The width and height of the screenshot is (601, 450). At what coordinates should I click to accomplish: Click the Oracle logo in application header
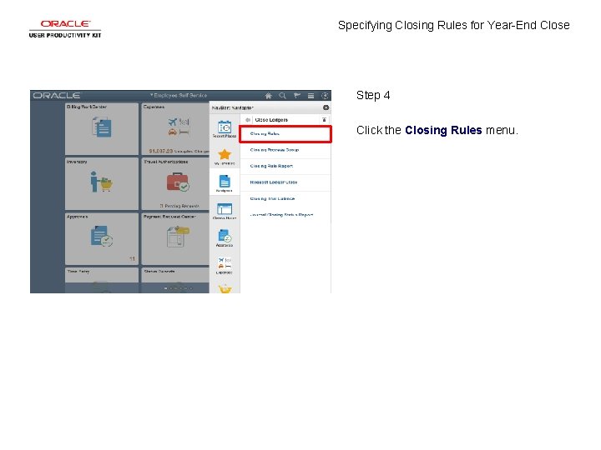(x=57, y=96)
